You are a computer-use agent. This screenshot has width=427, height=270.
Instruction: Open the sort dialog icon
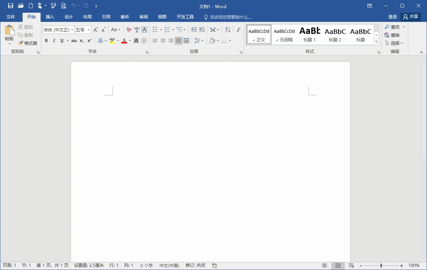pos(227,30)
